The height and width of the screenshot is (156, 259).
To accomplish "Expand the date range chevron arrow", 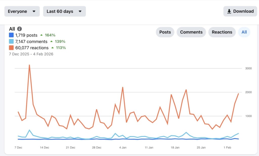I will [80, 11].
